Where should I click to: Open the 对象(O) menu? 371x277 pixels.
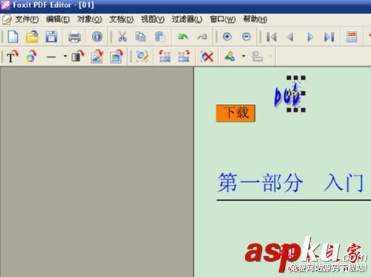pyautogui.click(x=89, y=19)
